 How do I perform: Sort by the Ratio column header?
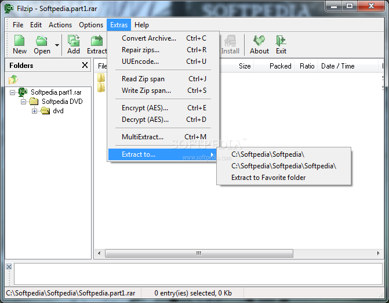pos(306,66)
